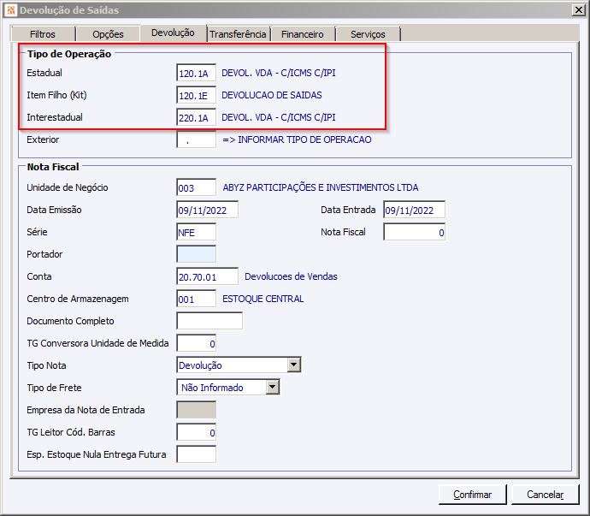
Task: Select the Série field showing NFE
Action: click(196, 232)
